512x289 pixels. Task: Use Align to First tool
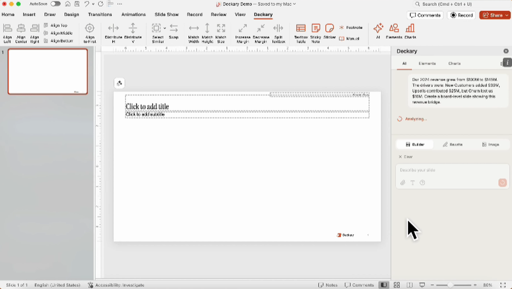(x=90, y=33)
